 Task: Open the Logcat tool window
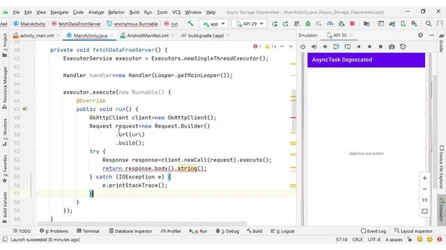pos(282,231)
